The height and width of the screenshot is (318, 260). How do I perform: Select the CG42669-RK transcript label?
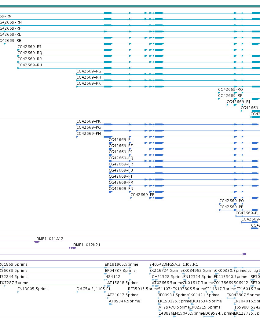coord(89,83)
